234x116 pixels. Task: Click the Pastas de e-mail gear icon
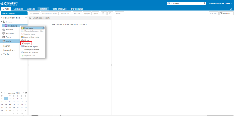[26, 17]
